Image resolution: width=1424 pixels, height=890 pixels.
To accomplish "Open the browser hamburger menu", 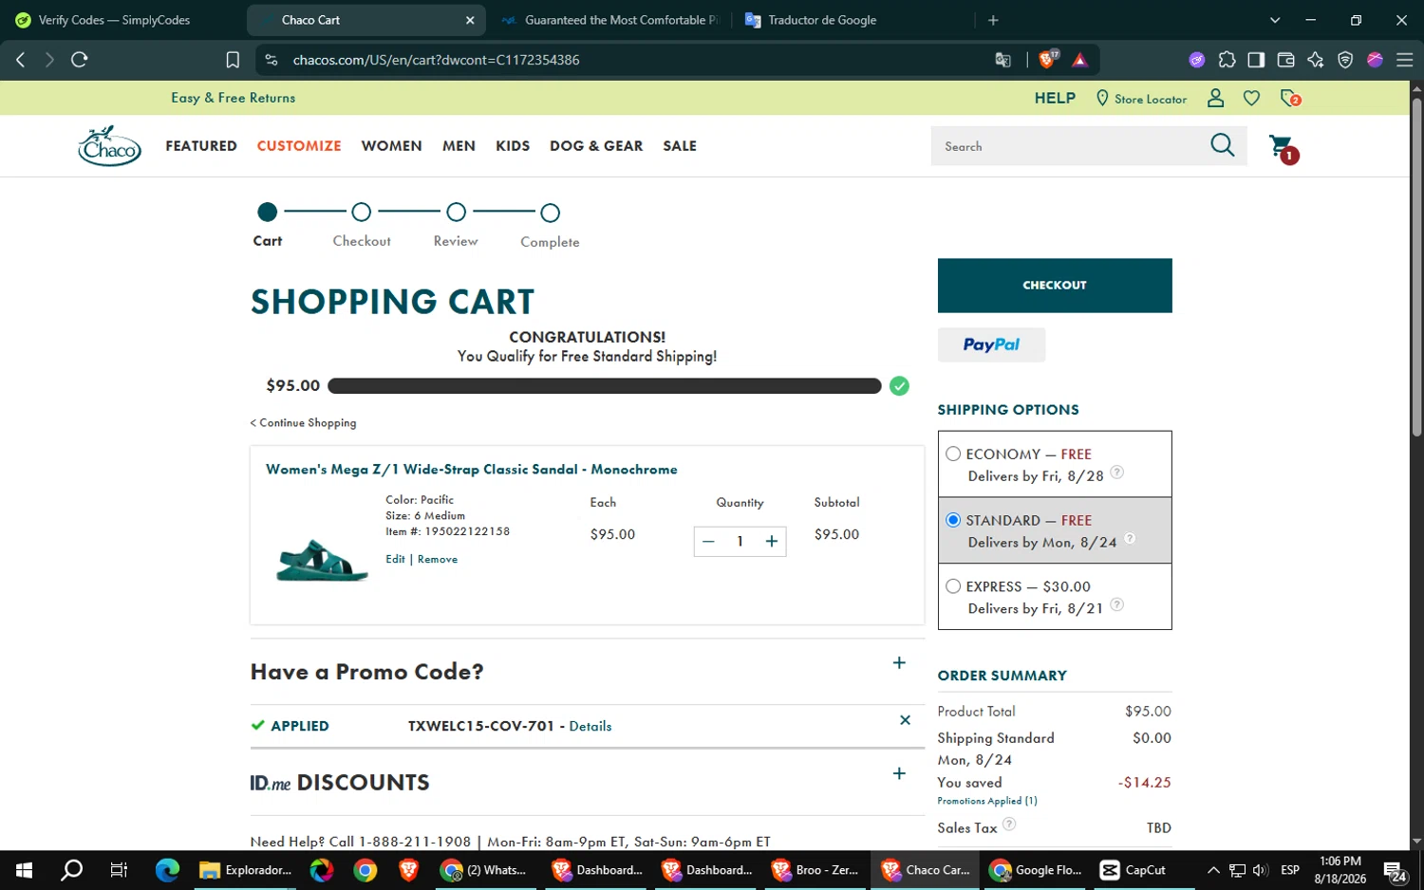I will click(x=1405, y=60).
